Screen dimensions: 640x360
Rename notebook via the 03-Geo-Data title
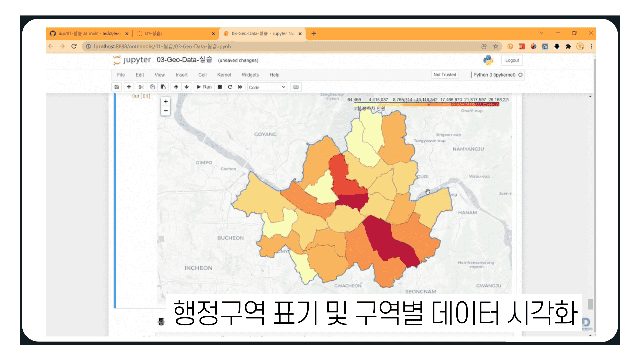tap(184, 60)
